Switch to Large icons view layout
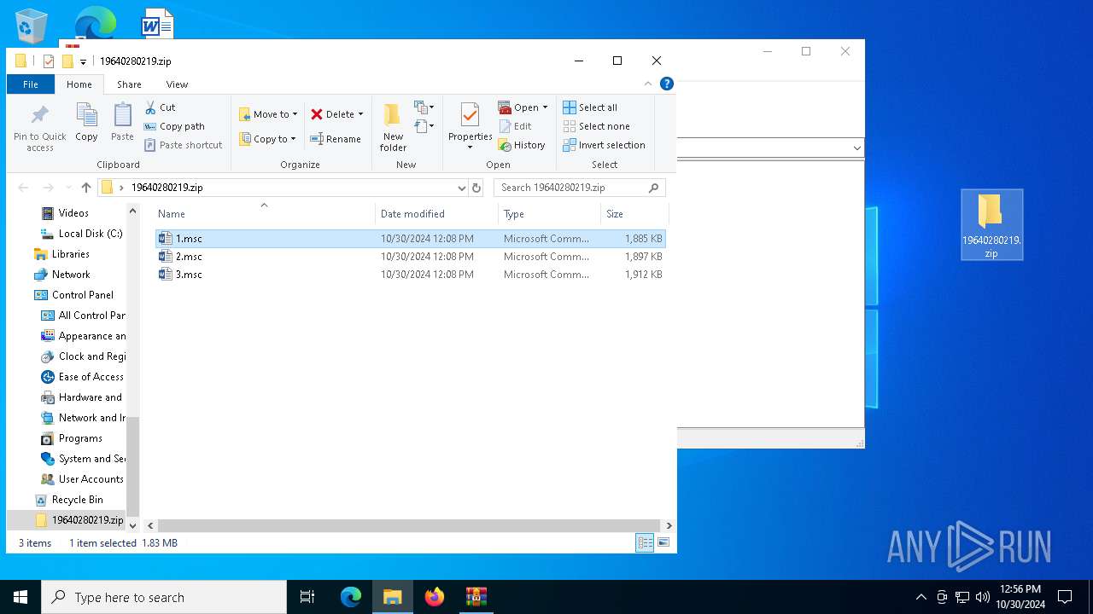The width and height of the screenshot is (1093, 614). pos(663,542)
